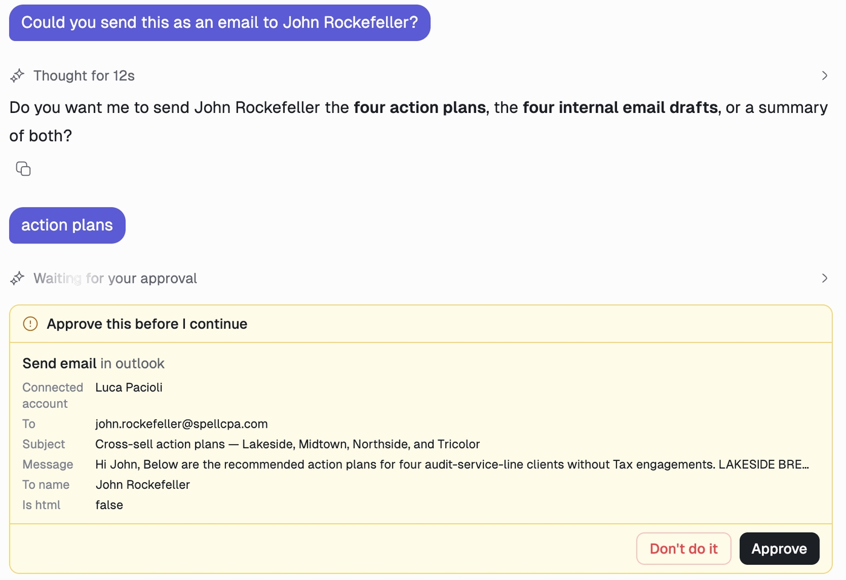Approve sending the email
Image resolution: width=846 pixels, height=580 pixels.
tap(779, 549)
